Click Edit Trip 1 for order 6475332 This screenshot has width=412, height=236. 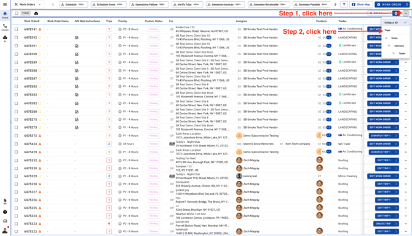pyautogui.click(x=384, y=161)
